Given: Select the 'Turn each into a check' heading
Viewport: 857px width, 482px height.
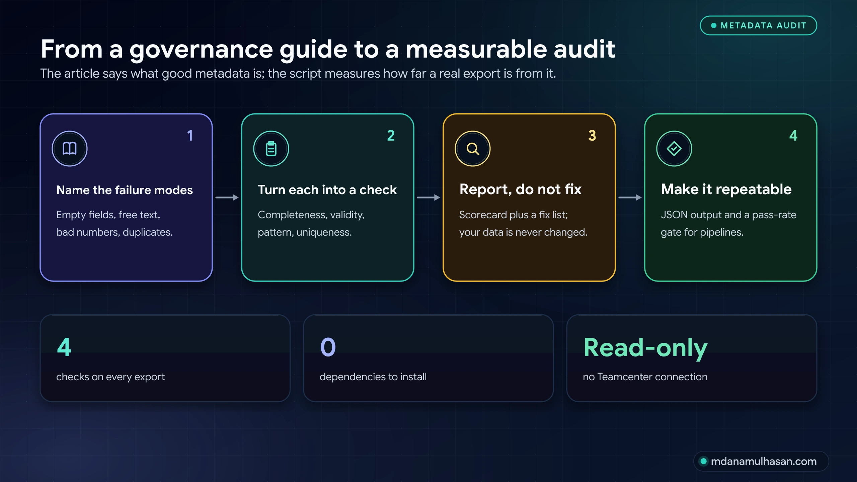Looking at the screenshot, I should pos(327,190).
